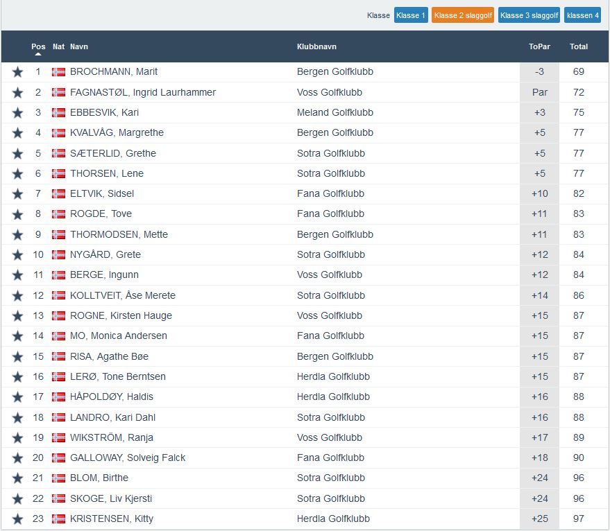Toggle favorite star for NYGÅRD, Grete
This screenshot has width=610, height=531.
pos(17,255)
